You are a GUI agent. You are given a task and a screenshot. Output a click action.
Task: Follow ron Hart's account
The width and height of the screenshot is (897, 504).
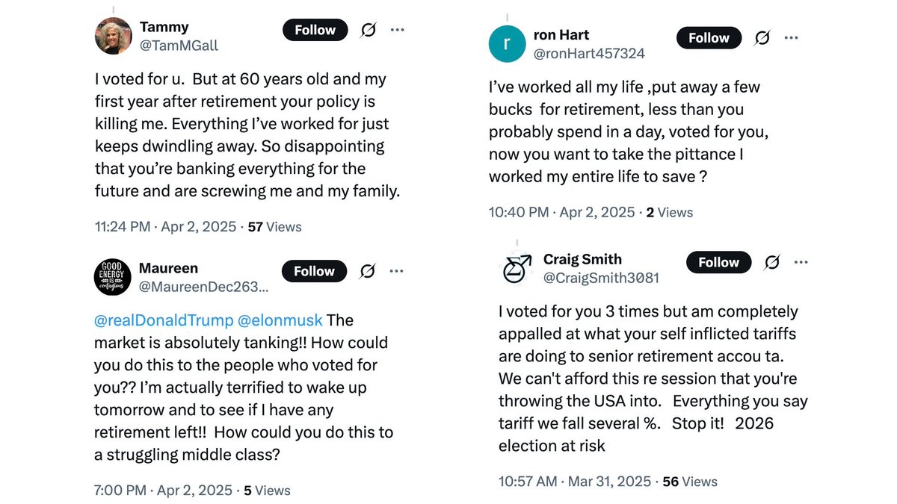coord(709,38)
